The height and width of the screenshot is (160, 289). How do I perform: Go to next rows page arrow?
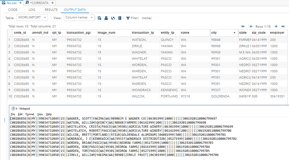276,26
